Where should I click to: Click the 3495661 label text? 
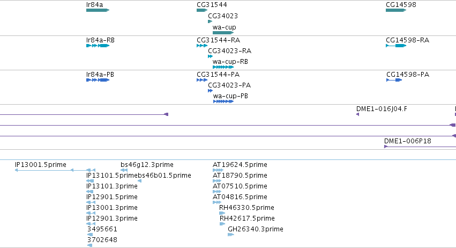pyautogui.click(x=102, y=229)
